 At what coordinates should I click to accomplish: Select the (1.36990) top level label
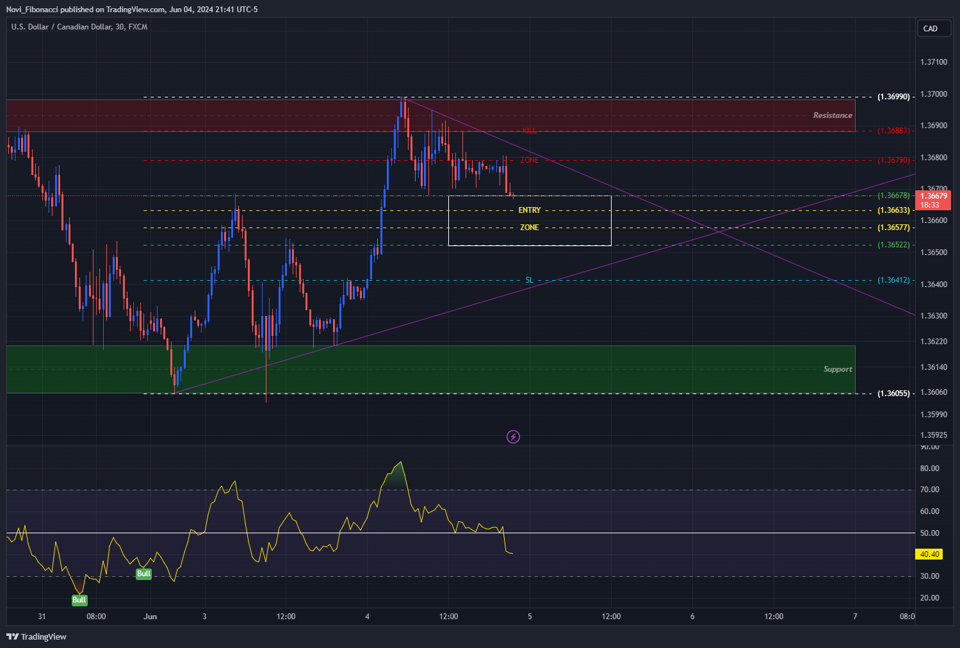coord(893,97)
